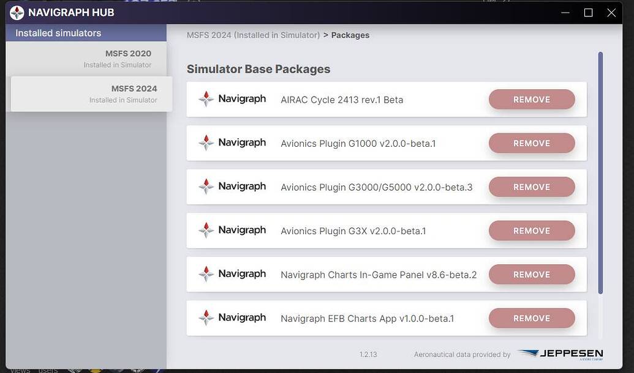The image size is (634, 373).
Task: Remove the Navigraph Charts In-Game Panel
Action: [531, 274]
